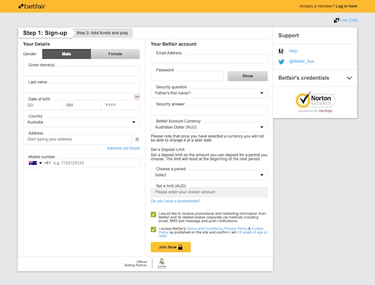Open the Help link in Support

tap(293, 51)
